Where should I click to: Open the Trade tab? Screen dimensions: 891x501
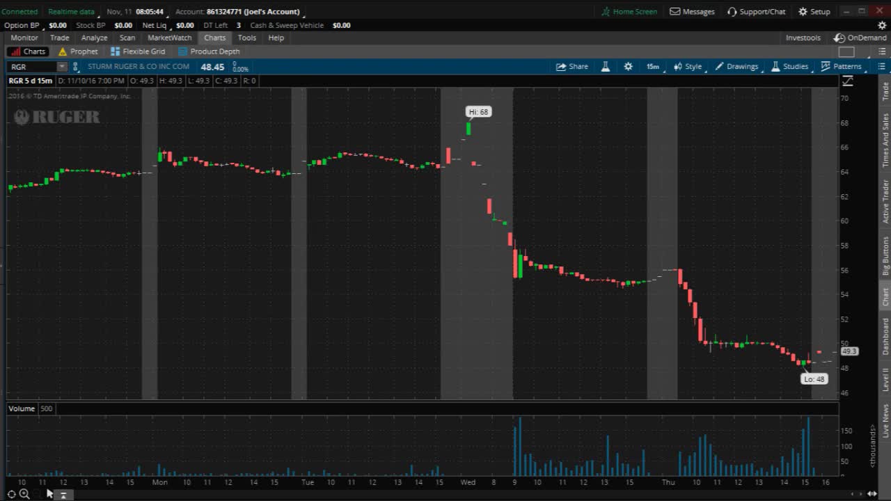pos(59,38)
